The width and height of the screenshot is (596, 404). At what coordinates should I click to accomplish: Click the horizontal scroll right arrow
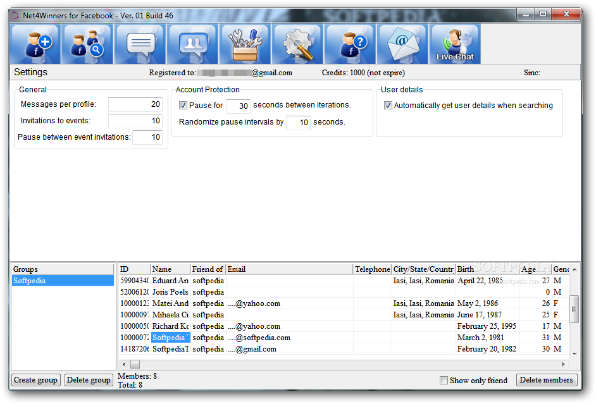563,364
